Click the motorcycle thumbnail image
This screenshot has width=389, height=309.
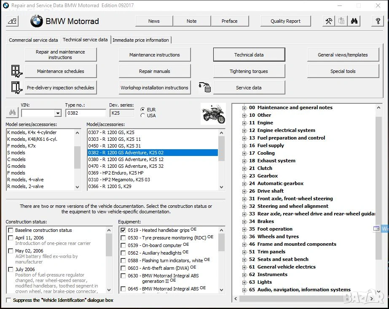pyautogui.click(x=213, y=113)
